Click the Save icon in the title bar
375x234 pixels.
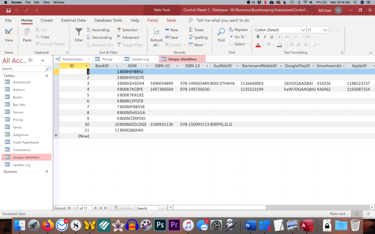pos(8,10)
